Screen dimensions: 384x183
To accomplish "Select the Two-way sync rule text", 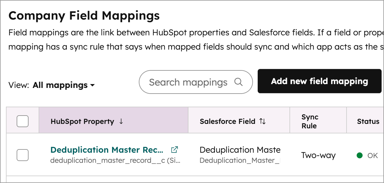I will 318,155.
